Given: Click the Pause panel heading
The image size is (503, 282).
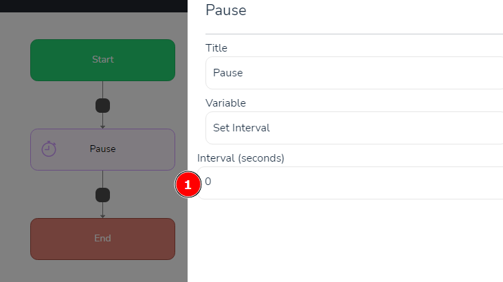Looking at the screenshot, I should (x=226, y=10).
